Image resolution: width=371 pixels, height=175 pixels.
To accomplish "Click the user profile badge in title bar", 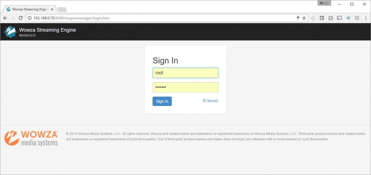I will click(x=324, y=3).
